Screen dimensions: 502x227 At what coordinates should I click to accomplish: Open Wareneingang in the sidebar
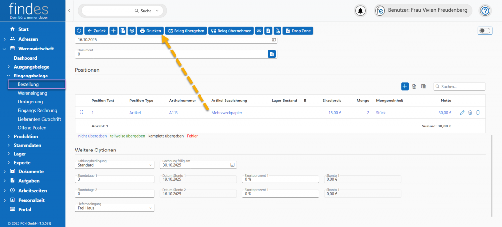(x=32, y=93)
